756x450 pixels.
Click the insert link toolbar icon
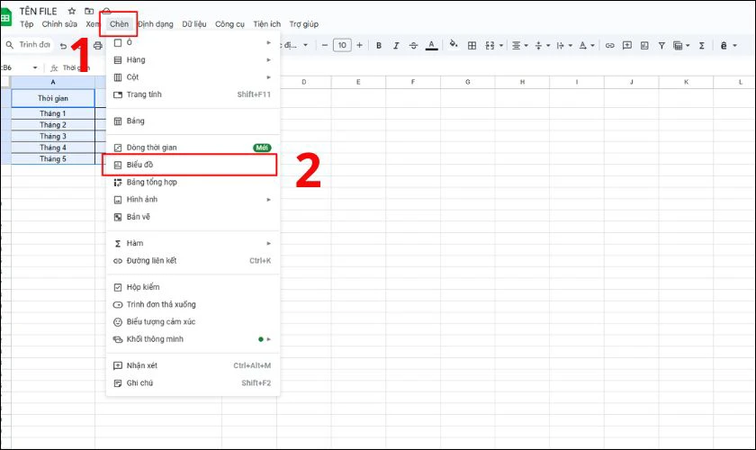609,45
